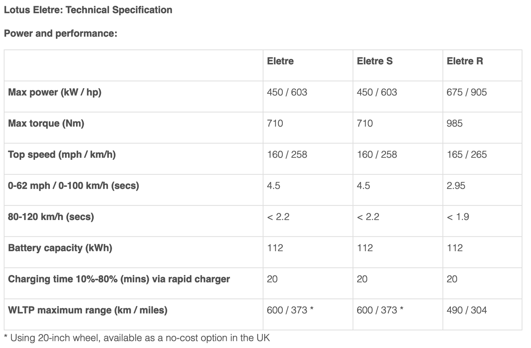Image resolution: width=531 pixels, height=348 pixels.
Task: Select the Eletre R top speed 165 / 265
Action: (466, 155)
